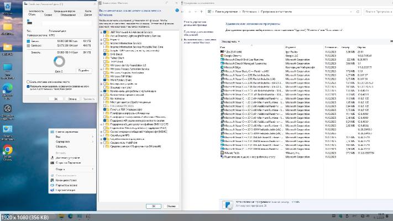Launch Microsoft Edge from the desktop
Viewport: 393px width, 221px height.
(8, 90)
